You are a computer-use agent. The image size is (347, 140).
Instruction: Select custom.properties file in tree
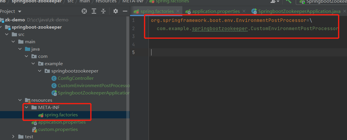click(x=58, y=129)
